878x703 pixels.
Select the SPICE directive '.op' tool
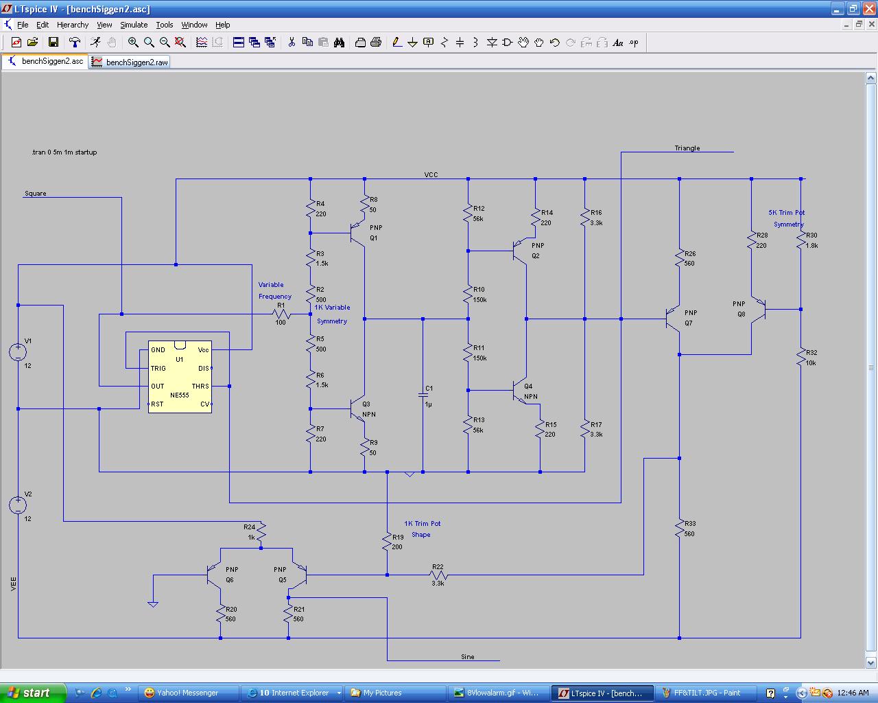point(634,43)
